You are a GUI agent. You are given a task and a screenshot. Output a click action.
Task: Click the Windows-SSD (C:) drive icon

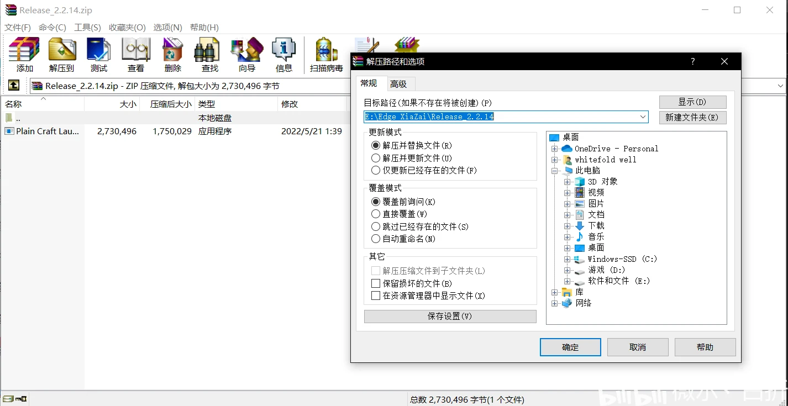click(580, 259)
